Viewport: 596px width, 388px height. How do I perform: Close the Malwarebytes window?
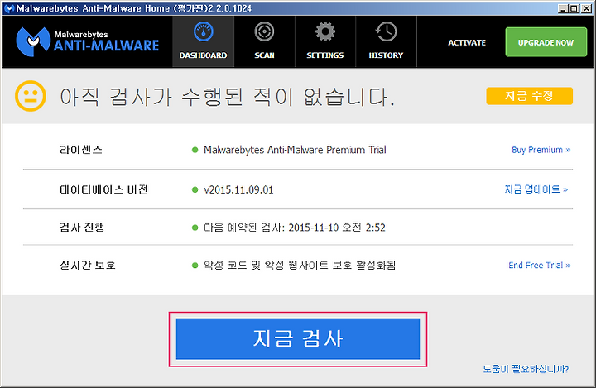coord(586,8)
